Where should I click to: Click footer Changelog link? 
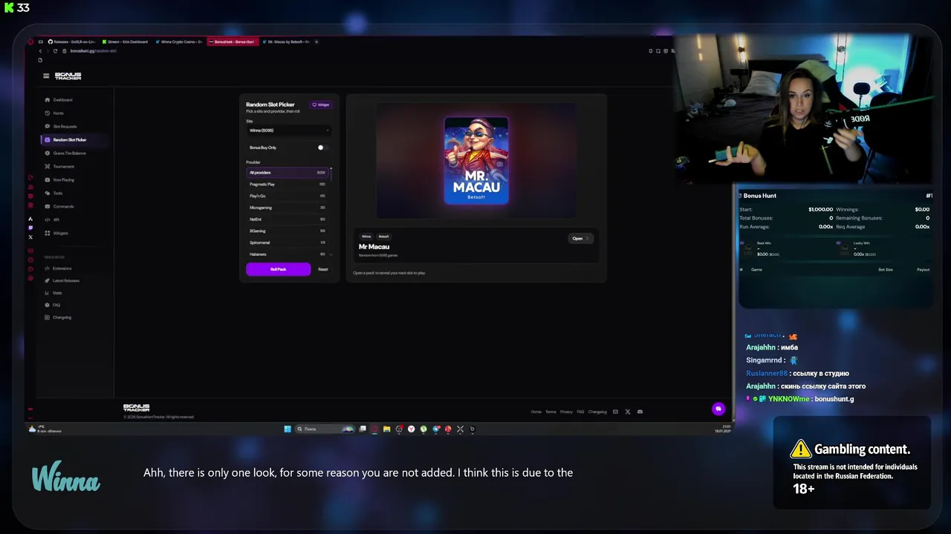(x=597, y=412)
